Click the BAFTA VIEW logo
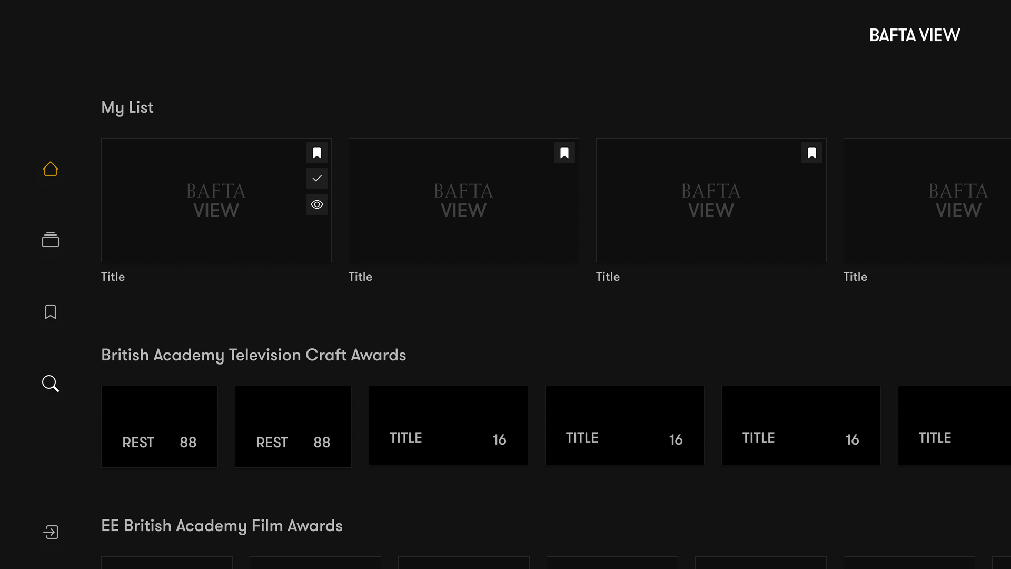The width and height of the screenshot is (1011, 569). pos(914,35)
